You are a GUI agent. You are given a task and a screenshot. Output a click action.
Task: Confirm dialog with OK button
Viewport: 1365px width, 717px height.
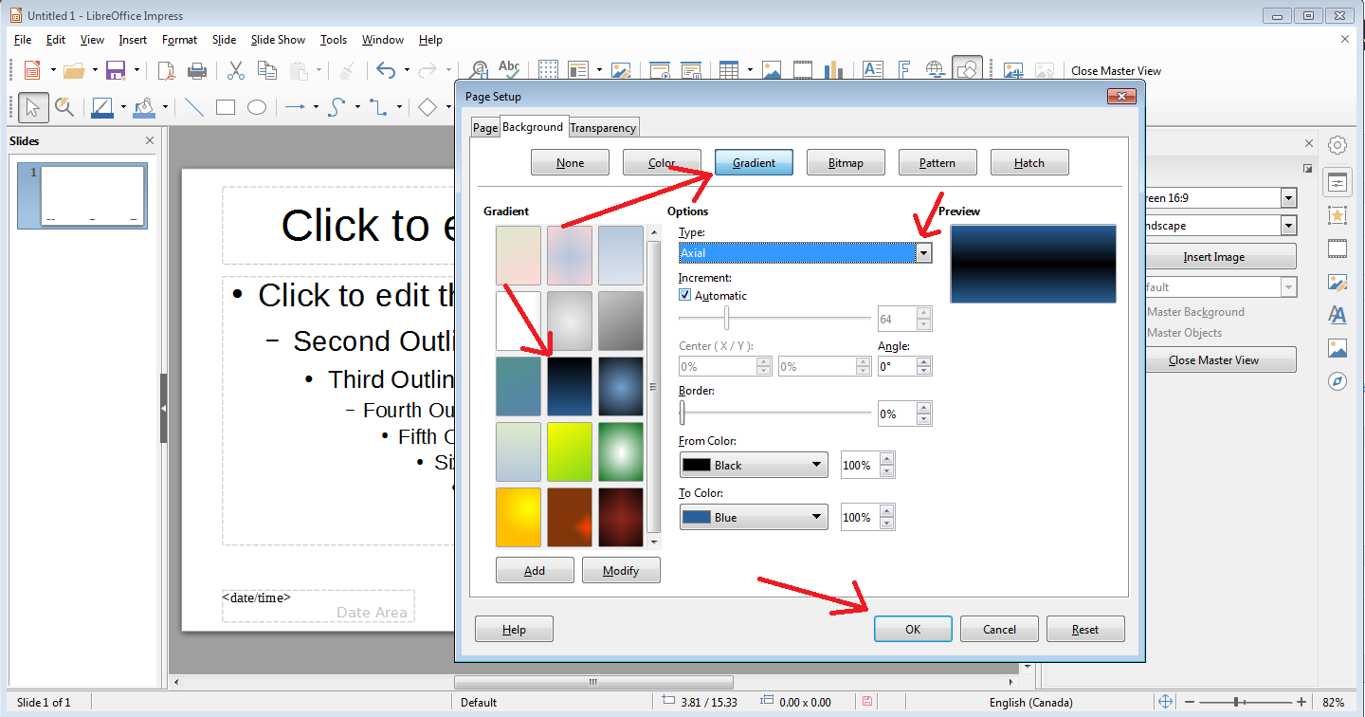(913, 629)
